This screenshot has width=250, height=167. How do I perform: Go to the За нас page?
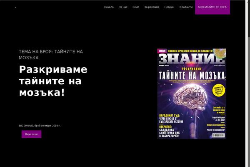[x=123, y=7]
